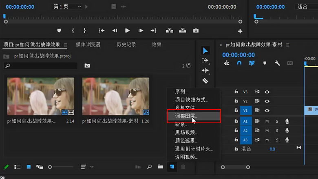Toggle nest sequence insert option in timeline
The image size is (318, 179).
click(227, 63)
